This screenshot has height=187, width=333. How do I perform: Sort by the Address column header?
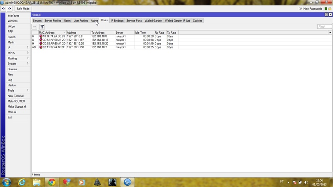(x=78, y=32)
